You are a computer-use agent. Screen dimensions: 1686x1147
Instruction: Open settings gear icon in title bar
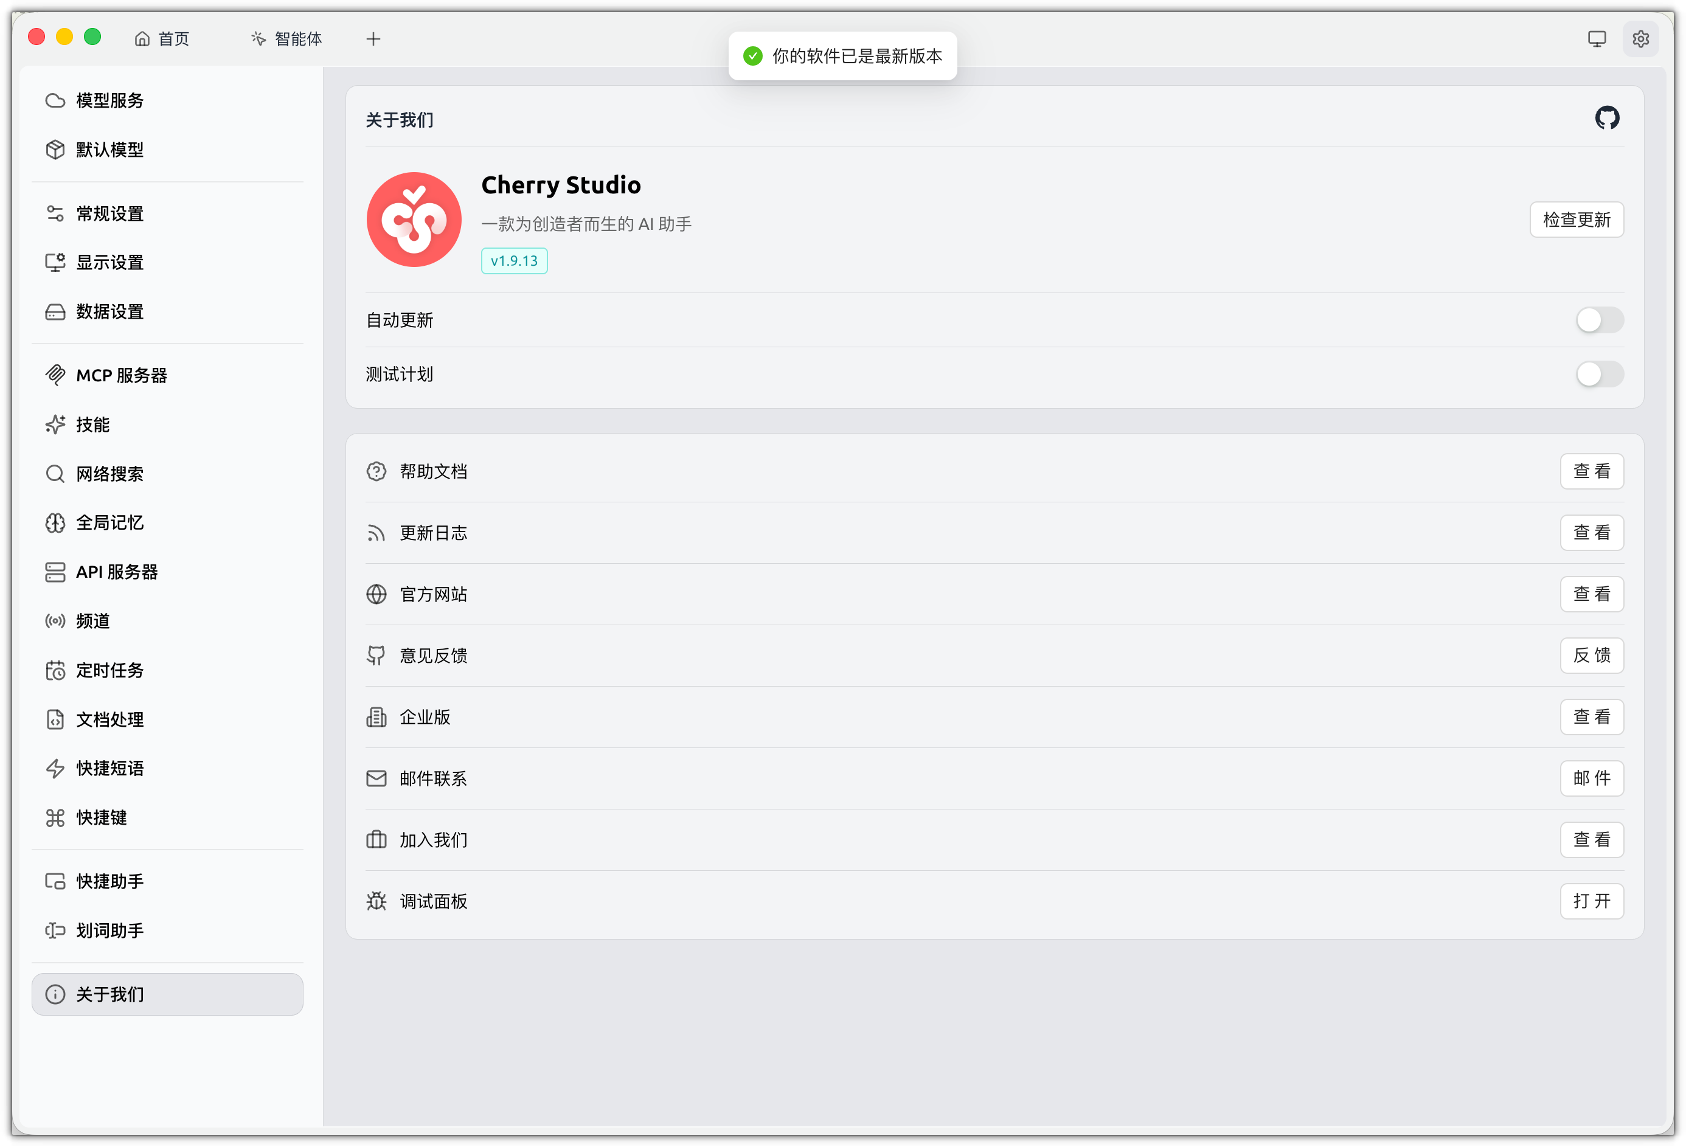coord(1640,38)
